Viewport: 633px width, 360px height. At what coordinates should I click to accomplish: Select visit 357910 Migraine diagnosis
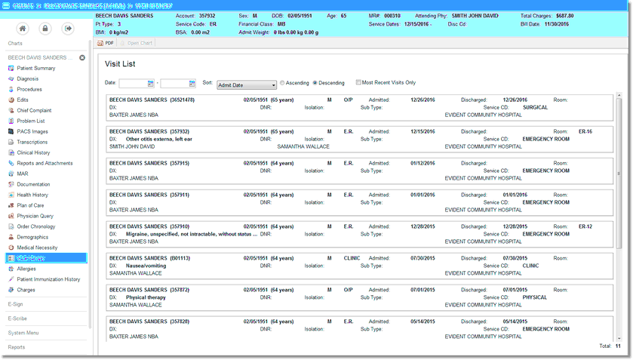click(x=360, y=234)
